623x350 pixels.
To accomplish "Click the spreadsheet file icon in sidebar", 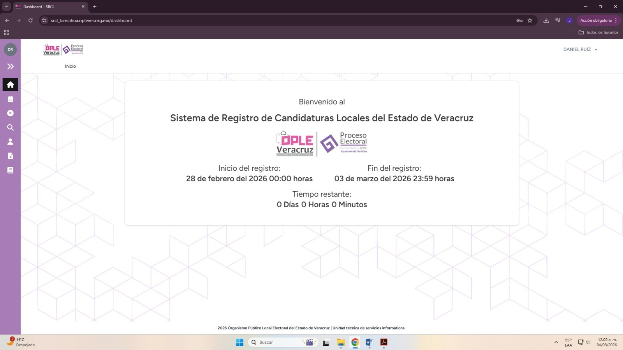I will 11,156.
